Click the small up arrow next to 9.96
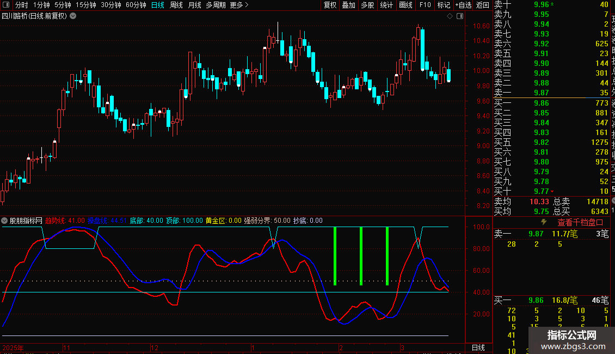This screenshot has width=615, height=354. point(552,4)
